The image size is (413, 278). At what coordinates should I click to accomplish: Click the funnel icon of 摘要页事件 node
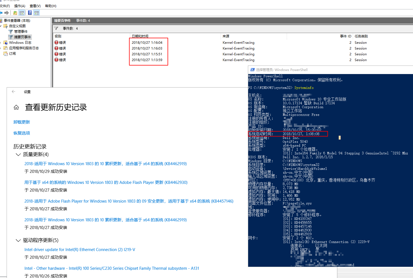tap(11, 37)
